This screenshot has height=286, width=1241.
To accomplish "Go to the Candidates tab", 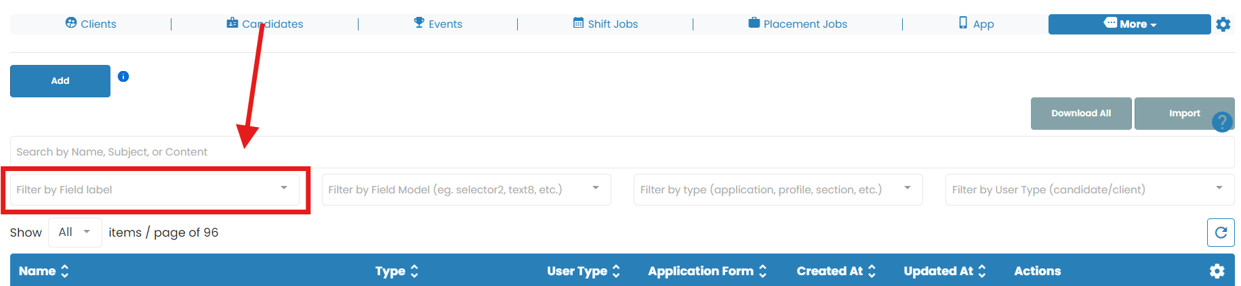I will 265,24.
